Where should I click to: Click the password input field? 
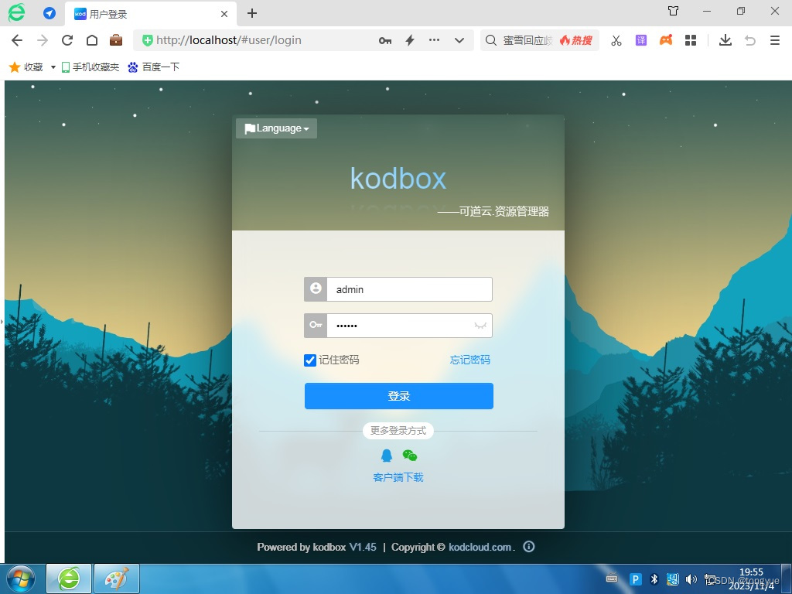(x=399, y=326)
